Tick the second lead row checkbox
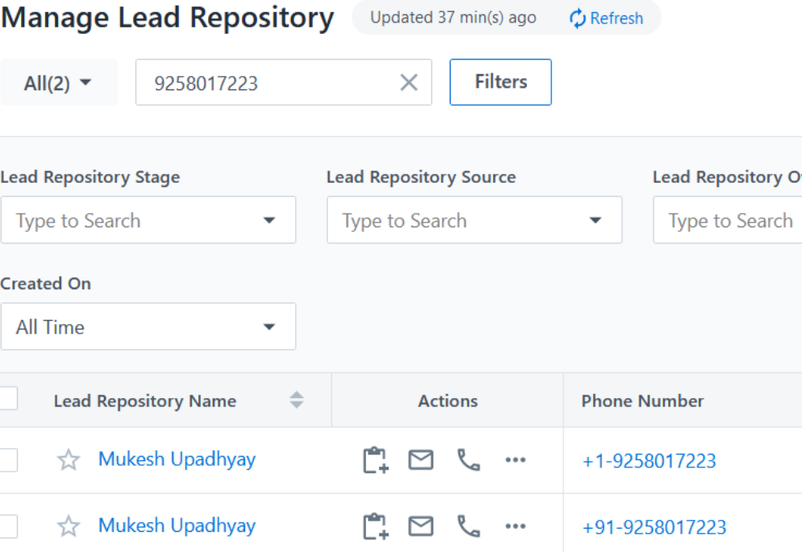This screenshot has width=802, height=552. point(8,526)
